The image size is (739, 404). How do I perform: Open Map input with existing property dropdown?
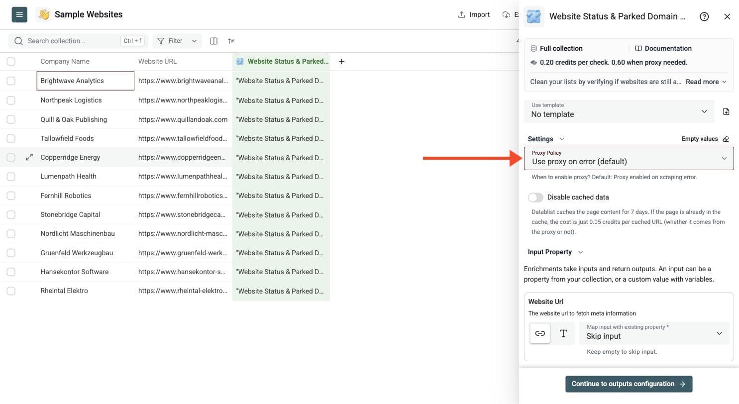point(654,333)
